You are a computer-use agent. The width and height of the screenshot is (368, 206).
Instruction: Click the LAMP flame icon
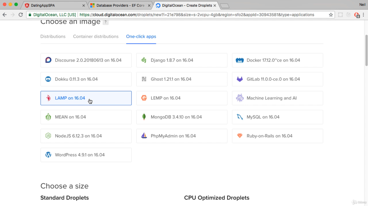point(48,98)
